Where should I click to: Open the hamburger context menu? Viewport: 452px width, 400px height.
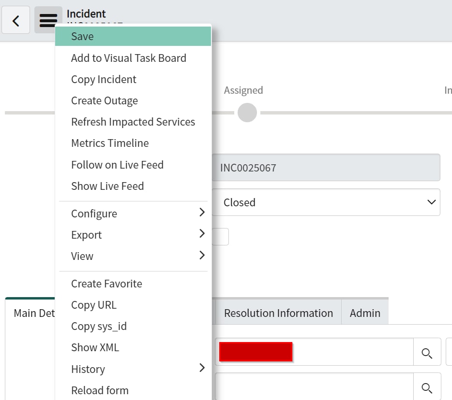pos(47,20)
